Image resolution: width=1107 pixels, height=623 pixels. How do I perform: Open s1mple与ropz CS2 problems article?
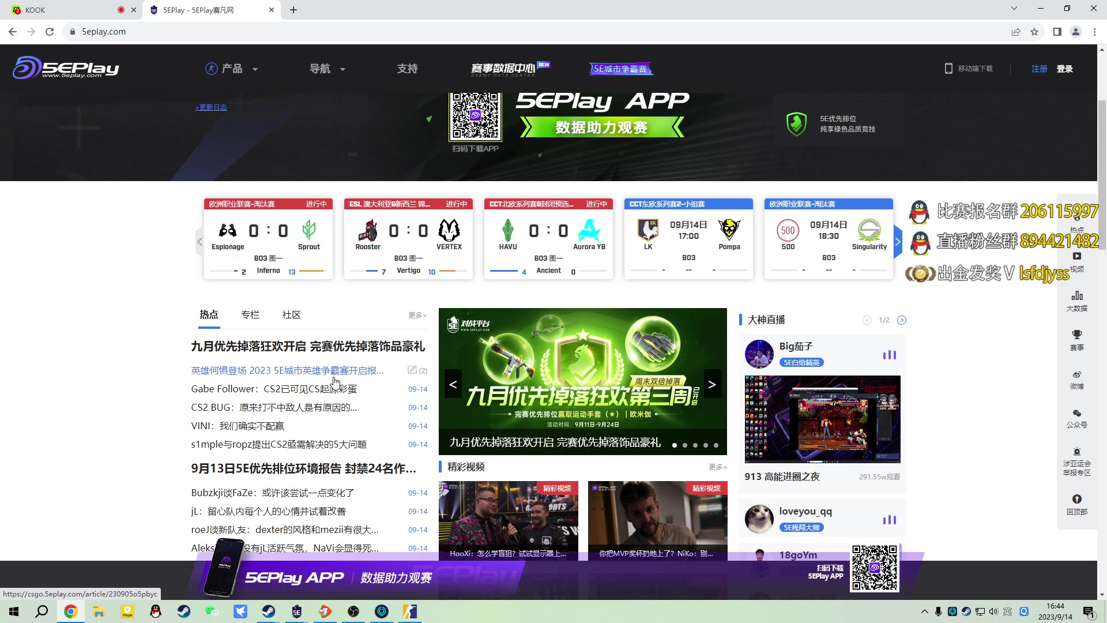(x=278, y=444)
